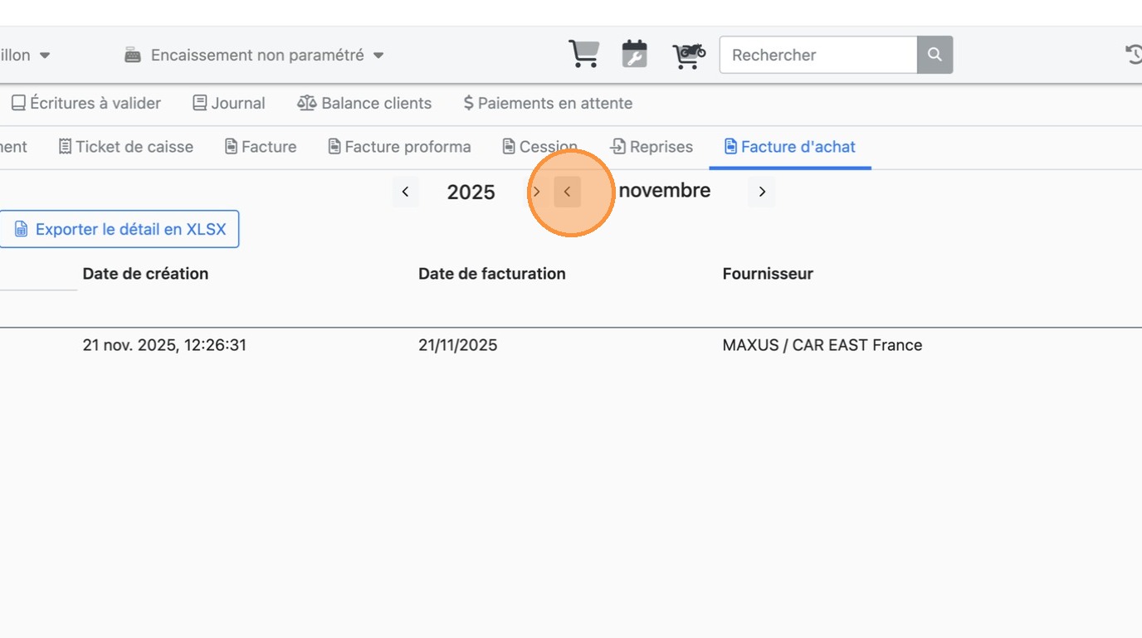The height and width of the screenshot is (638, 1142).
Task: Click the magnifier search button
Action: point(935,55)
